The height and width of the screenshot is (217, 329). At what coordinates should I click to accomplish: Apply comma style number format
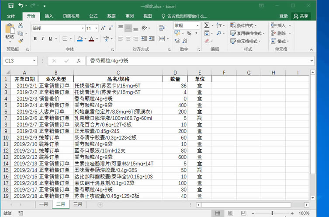[196, 33]
